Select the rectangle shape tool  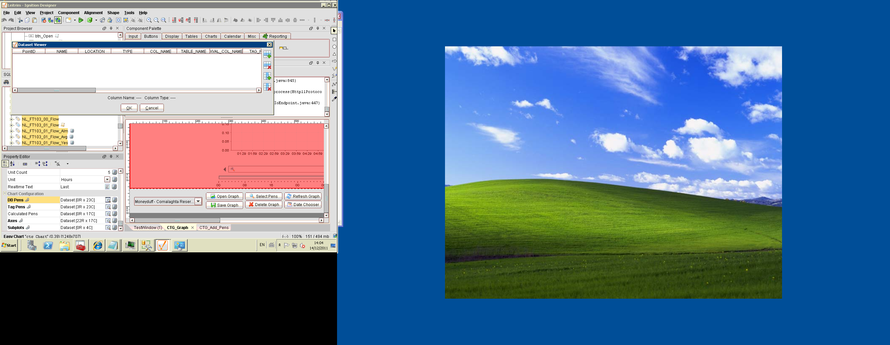(334, 39)
